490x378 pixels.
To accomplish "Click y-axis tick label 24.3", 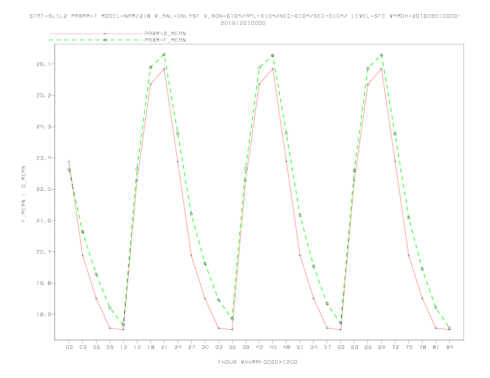I will 43,127.
